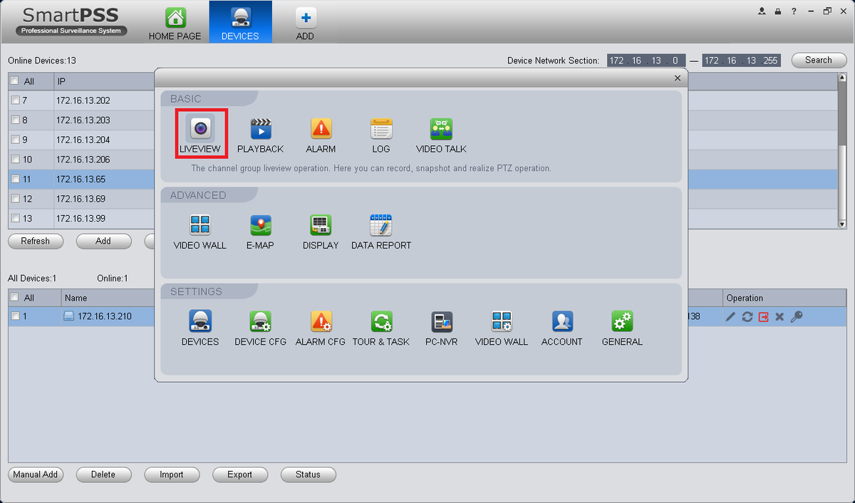Click the first octet field of Device Network Section
Viewport: 855px width, 503px height.
click(x=616, y=61)
